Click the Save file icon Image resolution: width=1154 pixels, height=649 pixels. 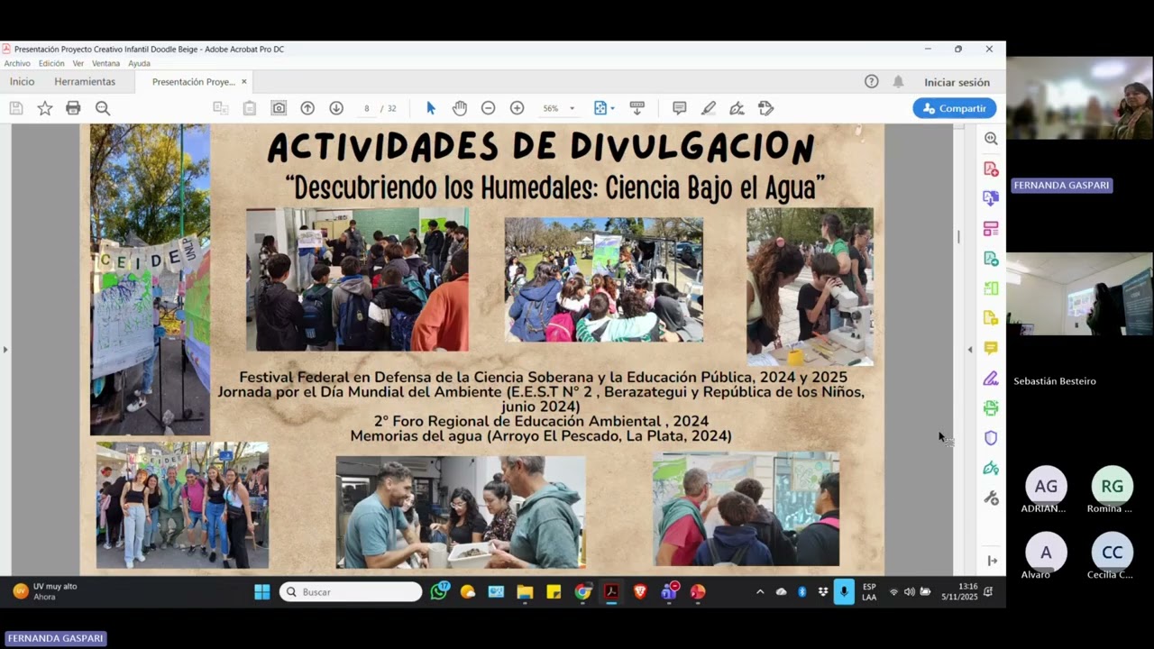click(x=16, y=108)
